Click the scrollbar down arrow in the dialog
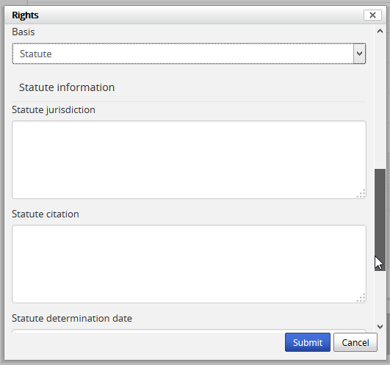Image resolution: width=390 pixels, height=365 pixels. pos(380,327)
